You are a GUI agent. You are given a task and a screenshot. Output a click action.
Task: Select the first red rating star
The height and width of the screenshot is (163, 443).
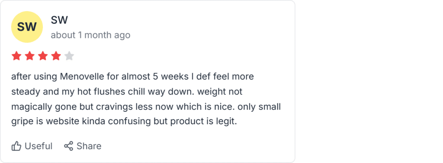(16, 56)
